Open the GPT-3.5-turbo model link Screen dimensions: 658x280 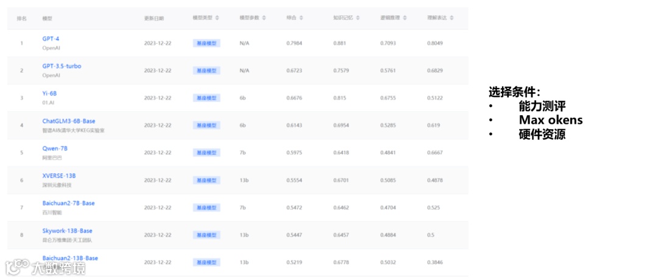pos(62,66)
